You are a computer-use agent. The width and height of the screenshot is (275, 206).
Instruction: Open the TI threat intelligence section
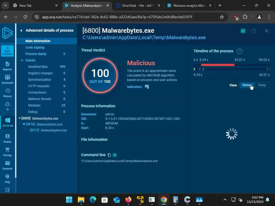pyautogui.click(x=7, y=106)
